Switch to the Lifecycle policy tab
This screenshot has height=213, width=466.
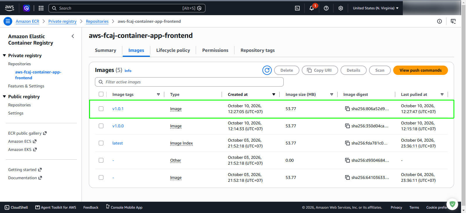173,50
